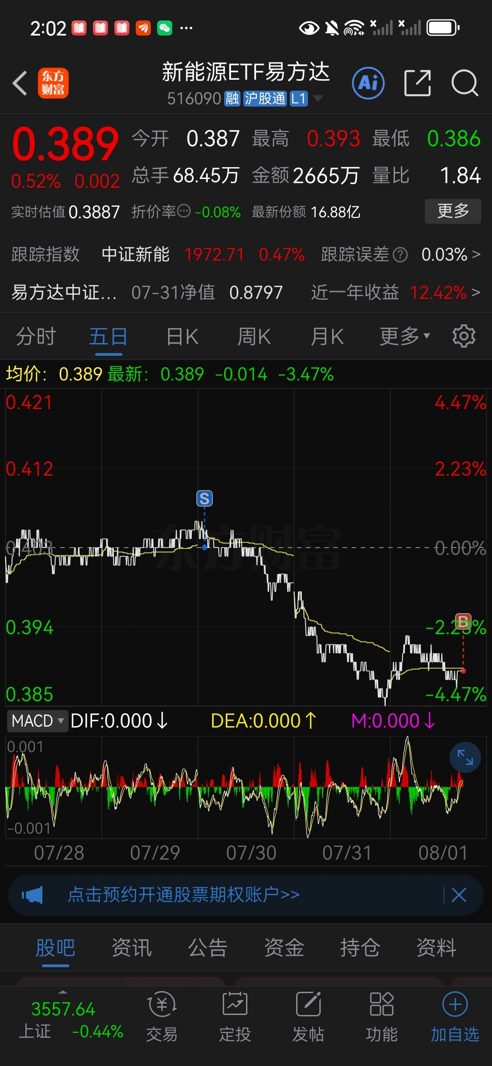The height and width of the screenshot is (1066, 492).
Task: Tap the 跟踪误差 question mark icon
Action: tap(400, 255)
